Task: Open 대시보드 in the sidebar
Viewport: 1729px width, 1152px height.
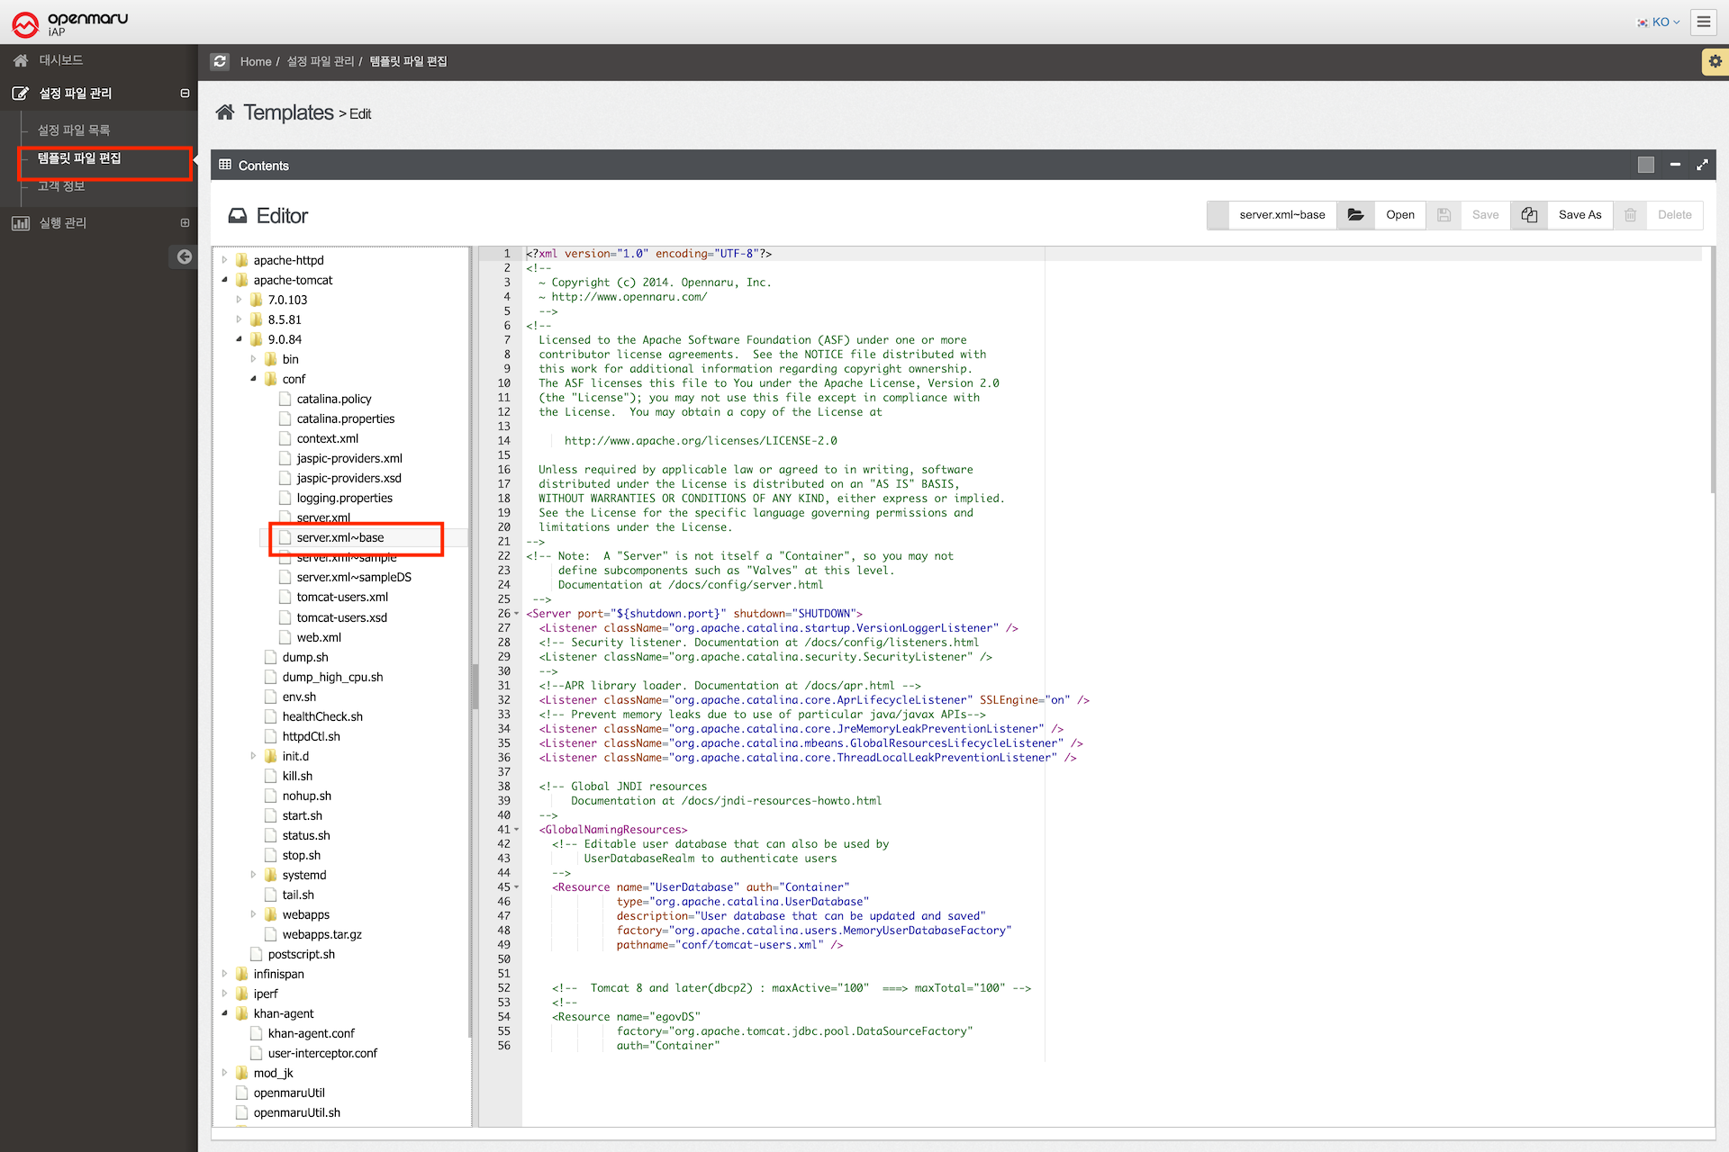Action: (60, 60)
